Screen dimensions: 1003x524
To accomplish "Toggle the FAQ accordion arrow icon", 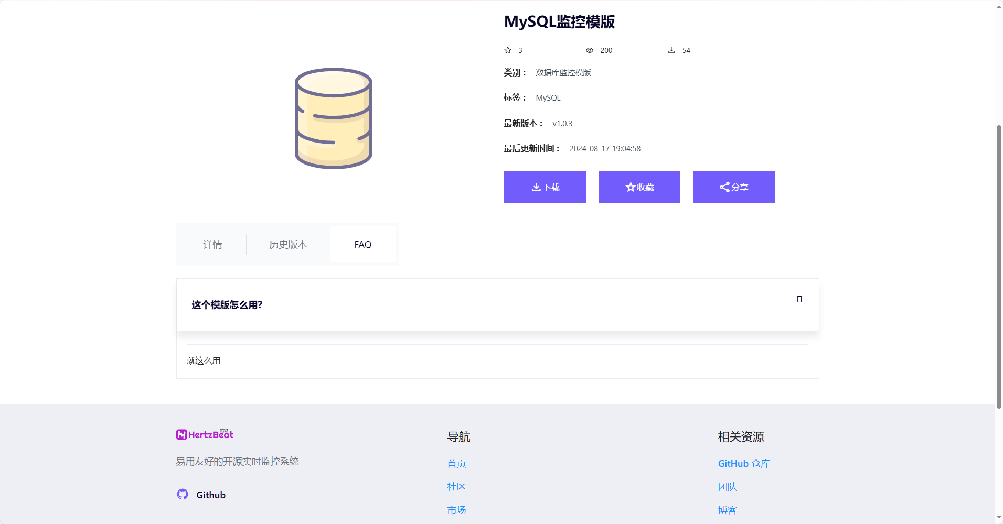I will pos(799,299).
